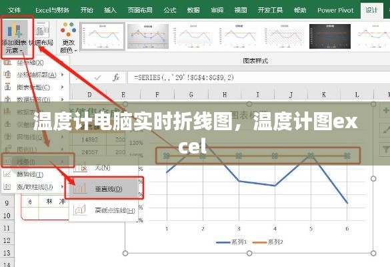Click the bottom-center chart sizing handle
Viewport: 390px width, 267px height.
pos(249,253)
